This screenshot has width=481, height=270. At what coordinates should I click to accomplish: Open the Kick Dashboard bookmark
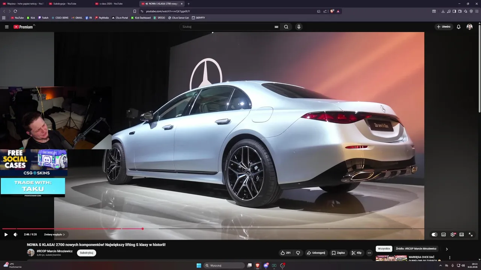(x=141, y=18)
